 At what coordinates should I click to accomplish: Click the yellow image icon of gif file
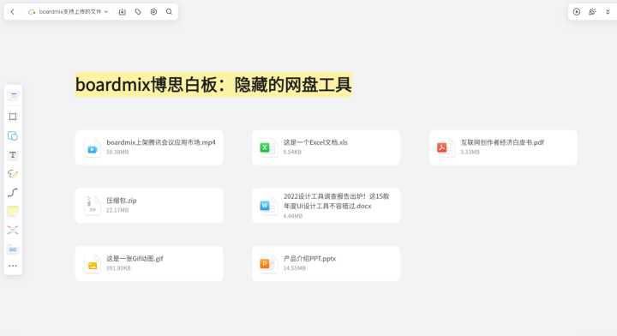click(93, 266)
